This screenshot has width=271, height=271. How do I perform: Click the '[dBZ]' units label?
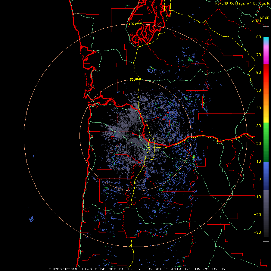(x=256, y=21)
